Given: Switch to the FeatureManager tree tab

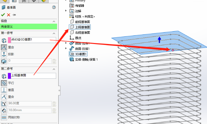Looking at the screenshot, I should click(x=5, y=1).
